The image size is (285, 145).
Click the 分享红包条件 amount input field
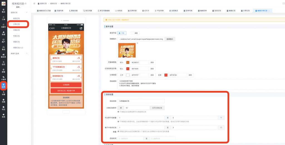tap(137, 108)
